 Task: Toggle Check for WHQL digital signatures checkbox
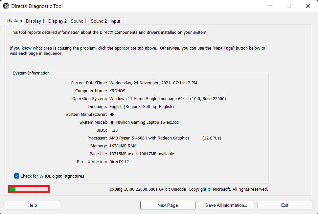tap(17, 176)
